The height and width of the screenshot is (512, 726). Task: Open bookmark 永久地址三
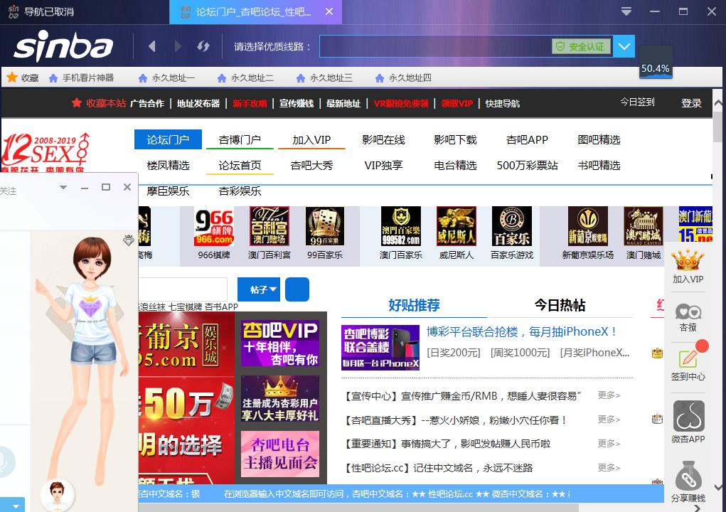[x=324, y=78]
